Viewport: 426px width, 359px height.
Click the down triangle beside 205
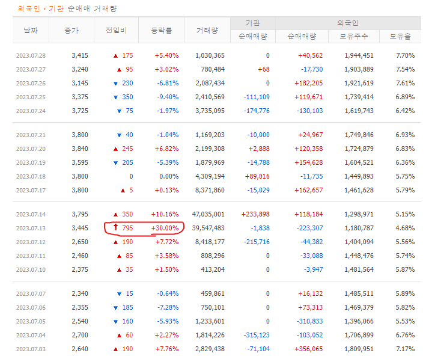(115, 163)
